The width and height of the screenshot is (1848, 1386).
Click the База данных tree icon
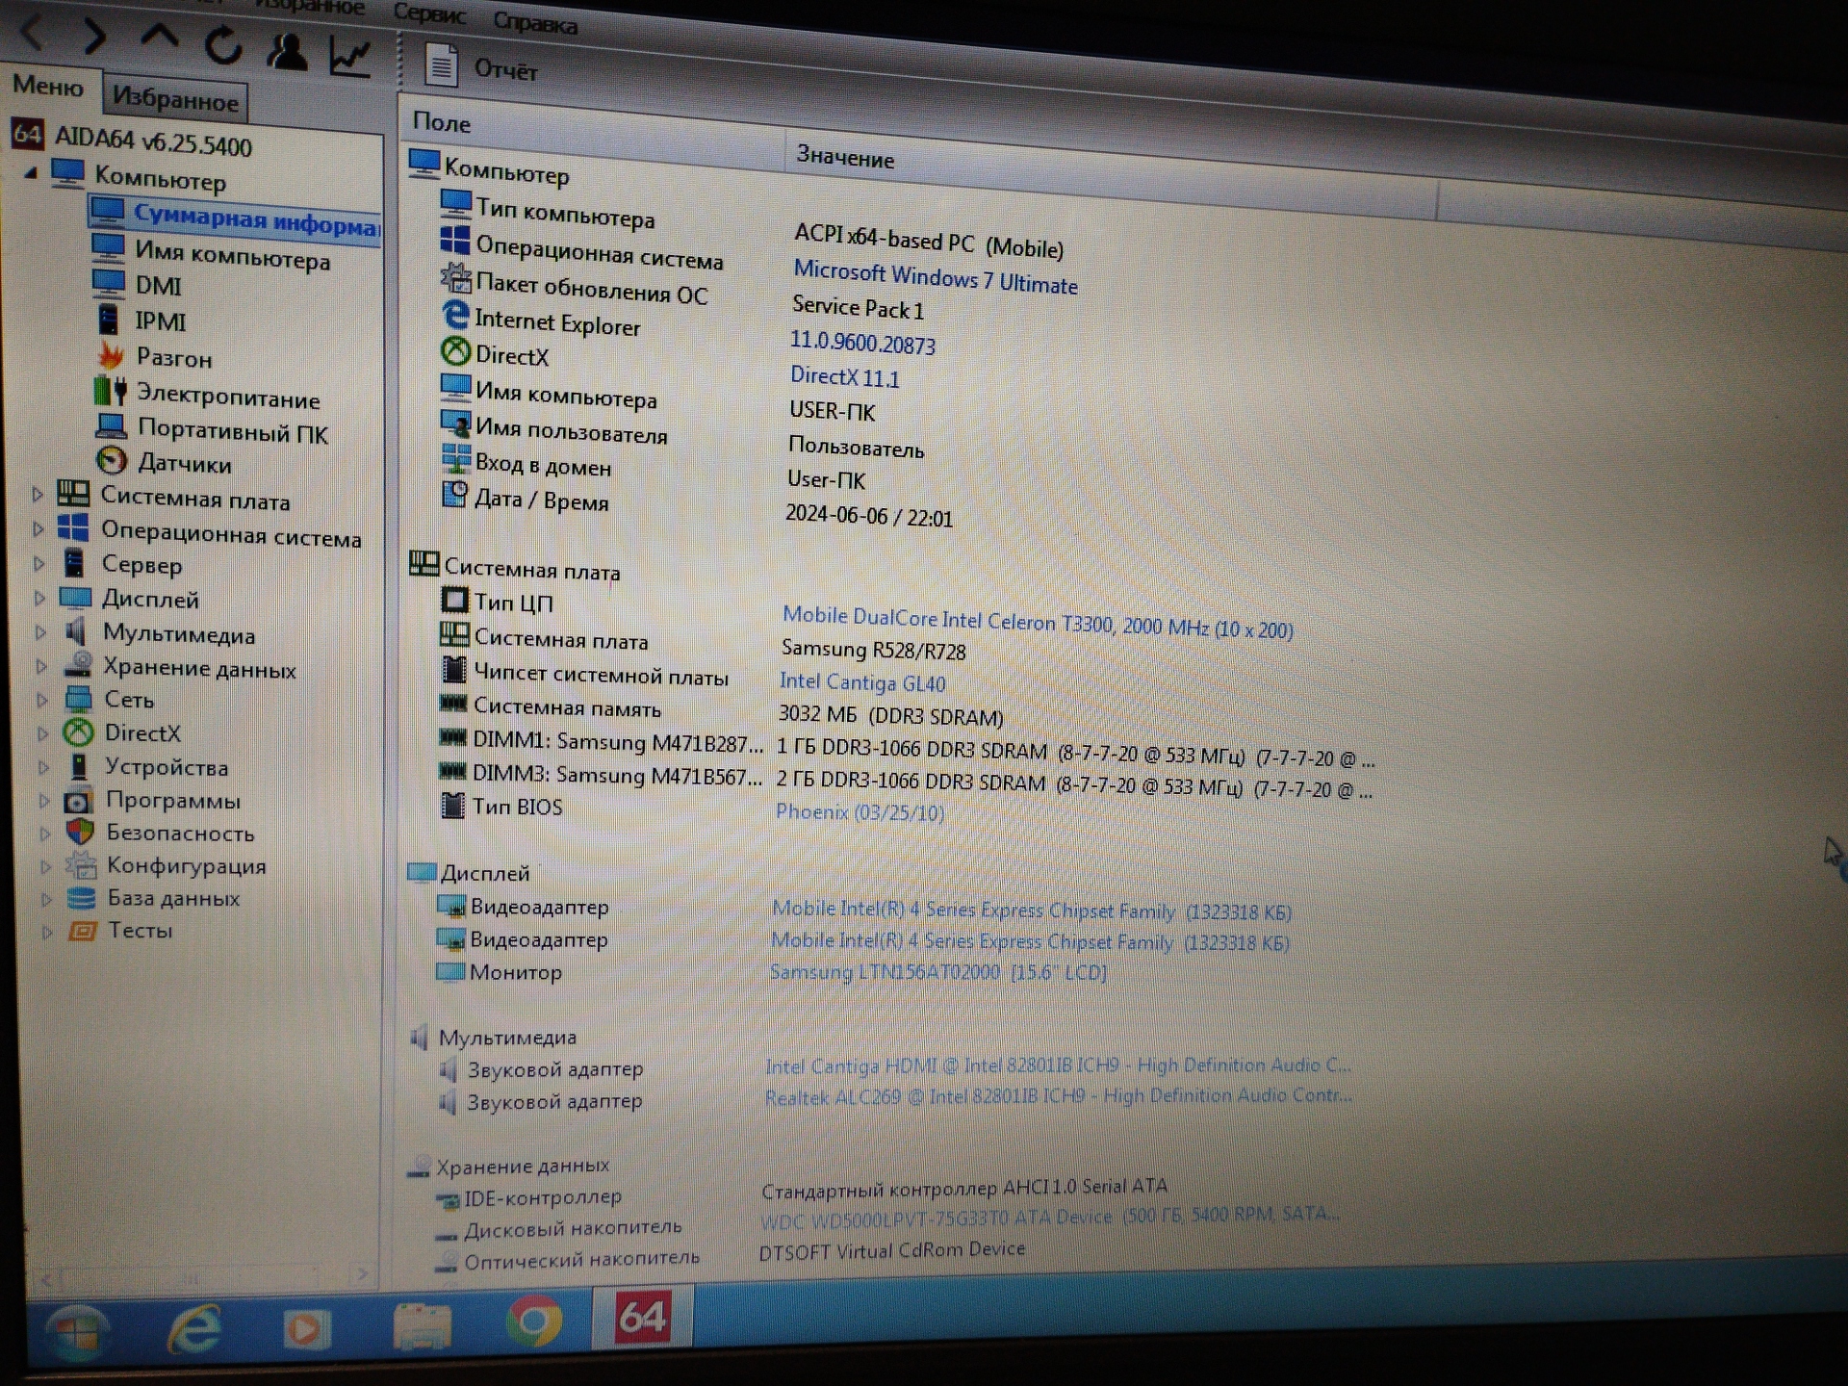pyautogui.click(x=81, y=898)
